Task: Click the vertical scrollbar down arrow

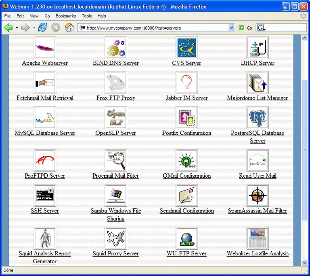Action: 305,263
